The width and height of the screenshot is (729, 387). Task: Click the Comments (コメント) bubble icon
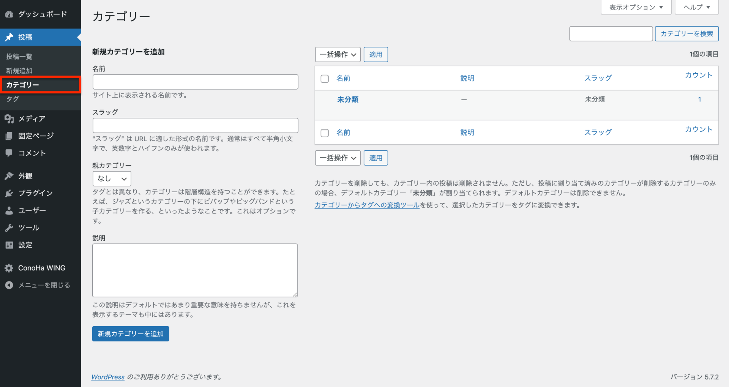pos(9,153)
